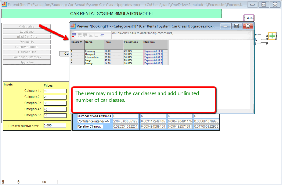The height and width of the screenshot is (185, 282).
Task: Open the Random customers button
Action: 27,57
